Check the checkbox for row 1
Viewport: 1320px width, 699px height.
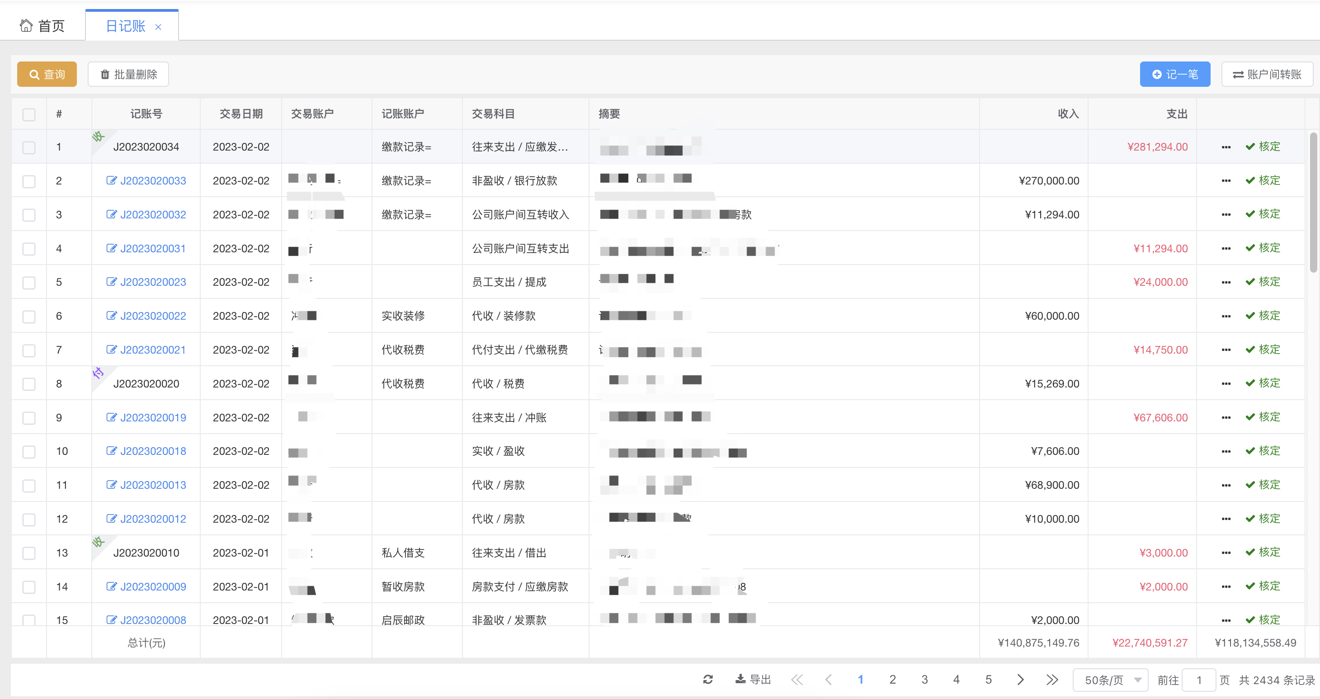(x=29, y=147)
